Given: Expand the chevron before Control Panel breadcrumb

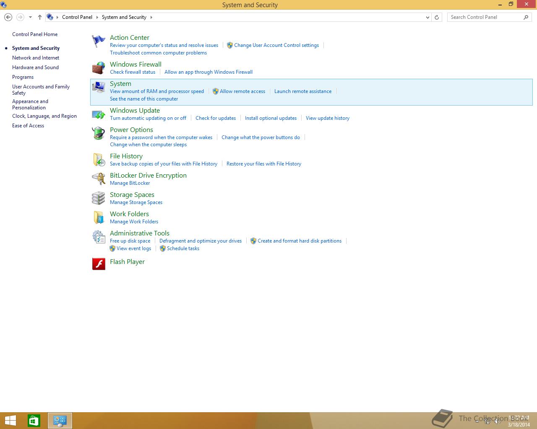Looking at the screenshot, I should pos(58,17).
